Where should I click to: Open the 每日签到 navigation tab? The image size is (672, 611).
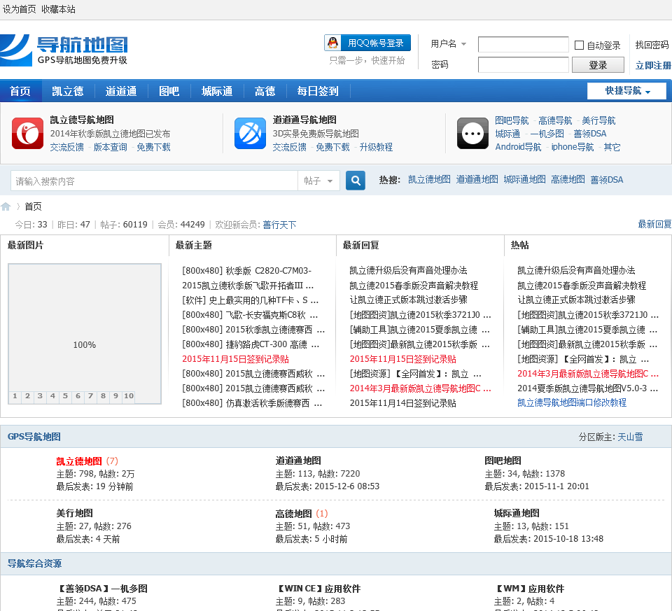click(x=318, y=91)
